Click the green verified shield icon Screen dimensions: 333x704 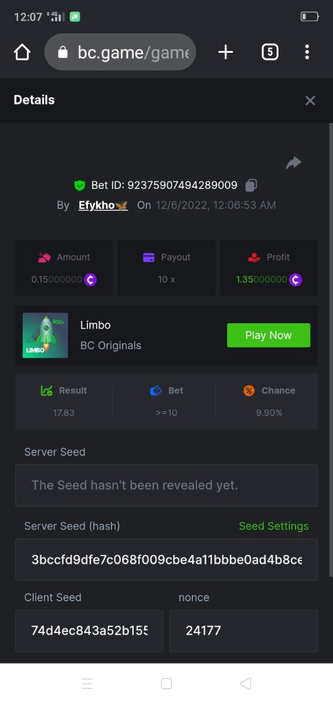tap(80, 185)
